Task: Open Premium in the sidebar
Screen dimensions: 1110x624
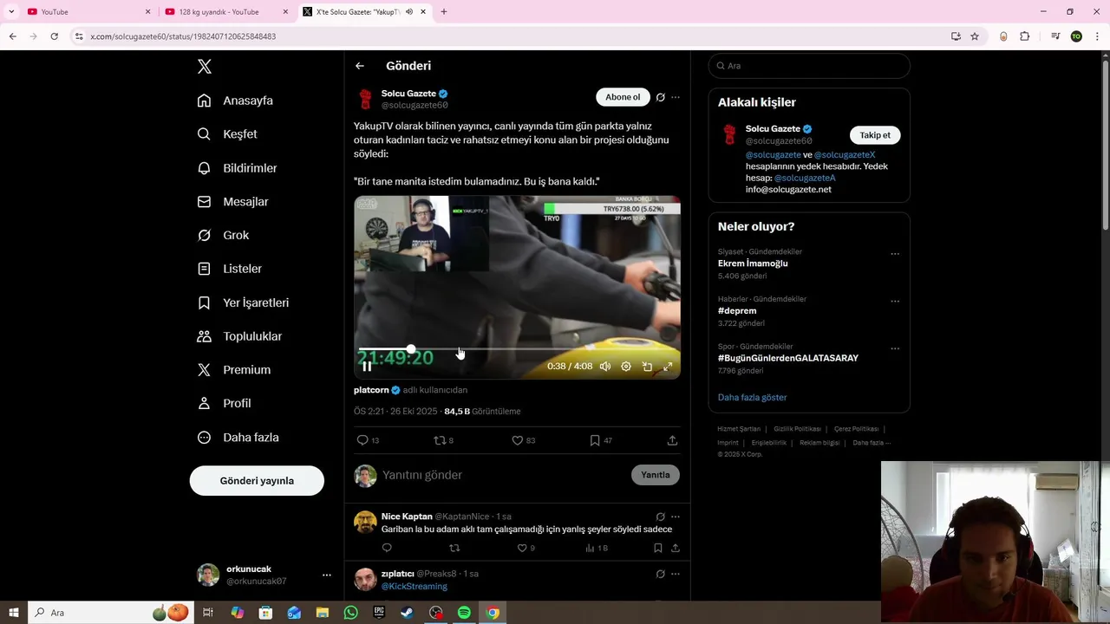Action: (233, 370)
